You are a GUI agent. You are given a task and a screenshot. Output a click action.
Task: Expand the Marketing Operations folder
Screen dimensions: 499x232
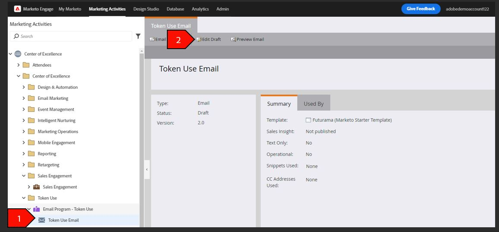(x=24, y=132)
